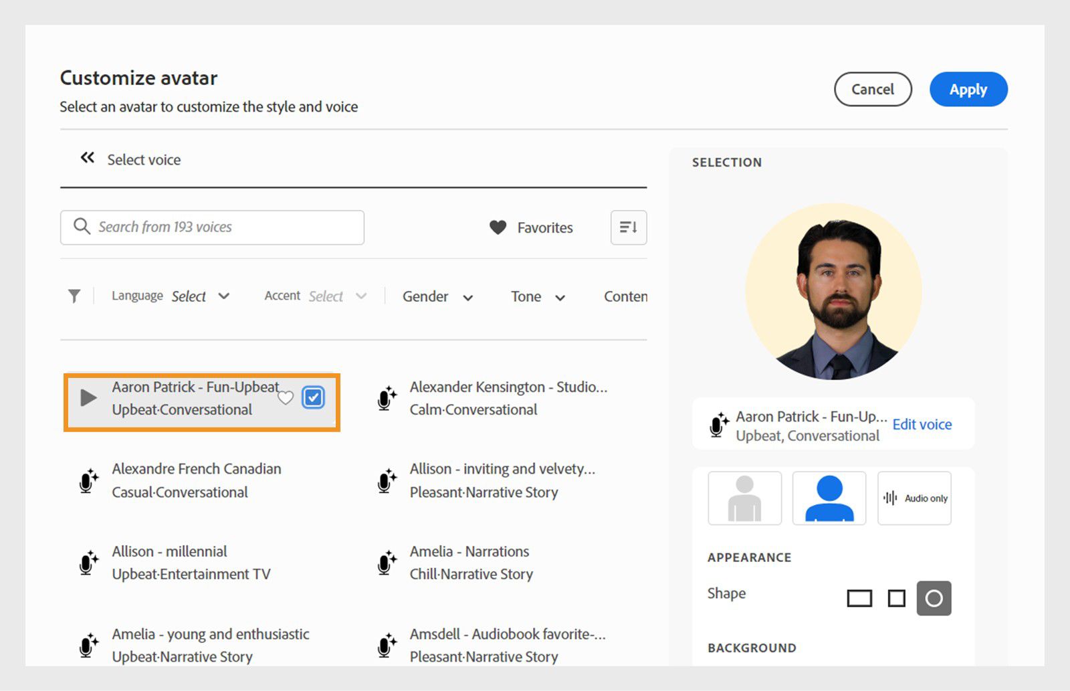Open the Language Select dropdown
The image size is (1070, 691).
point(200,296)
